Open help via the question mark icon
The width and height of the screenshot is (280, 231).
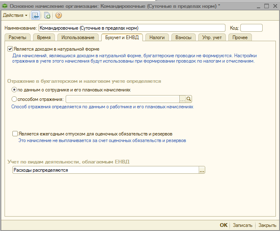point(58,15)
